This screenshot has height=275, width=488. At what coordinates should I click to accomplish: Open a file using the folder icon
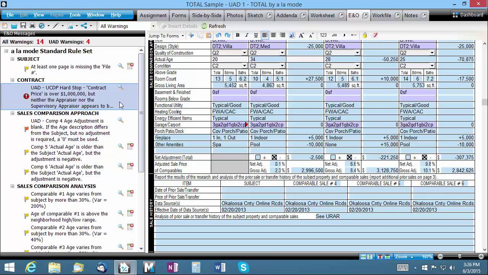coord(14,26)
